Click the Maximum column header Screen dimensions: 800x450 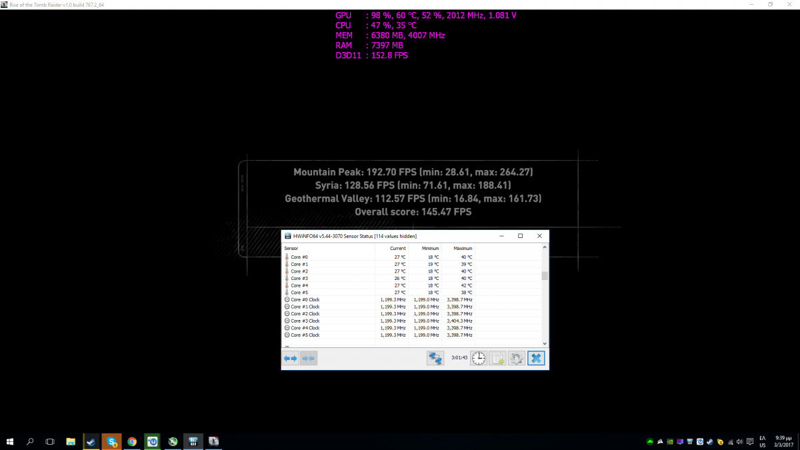(x=457, y=248)
